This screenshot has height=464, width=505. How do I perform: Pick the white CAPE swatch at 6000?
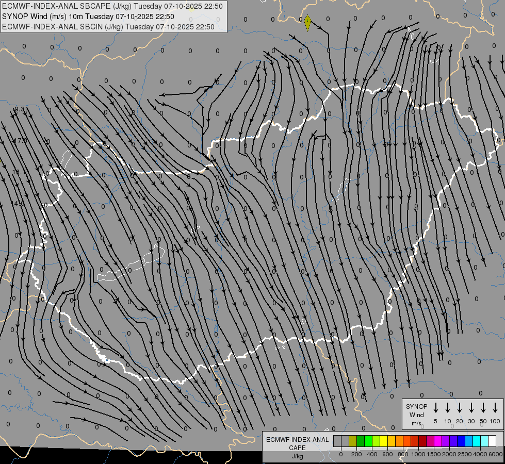pos(492,441)
